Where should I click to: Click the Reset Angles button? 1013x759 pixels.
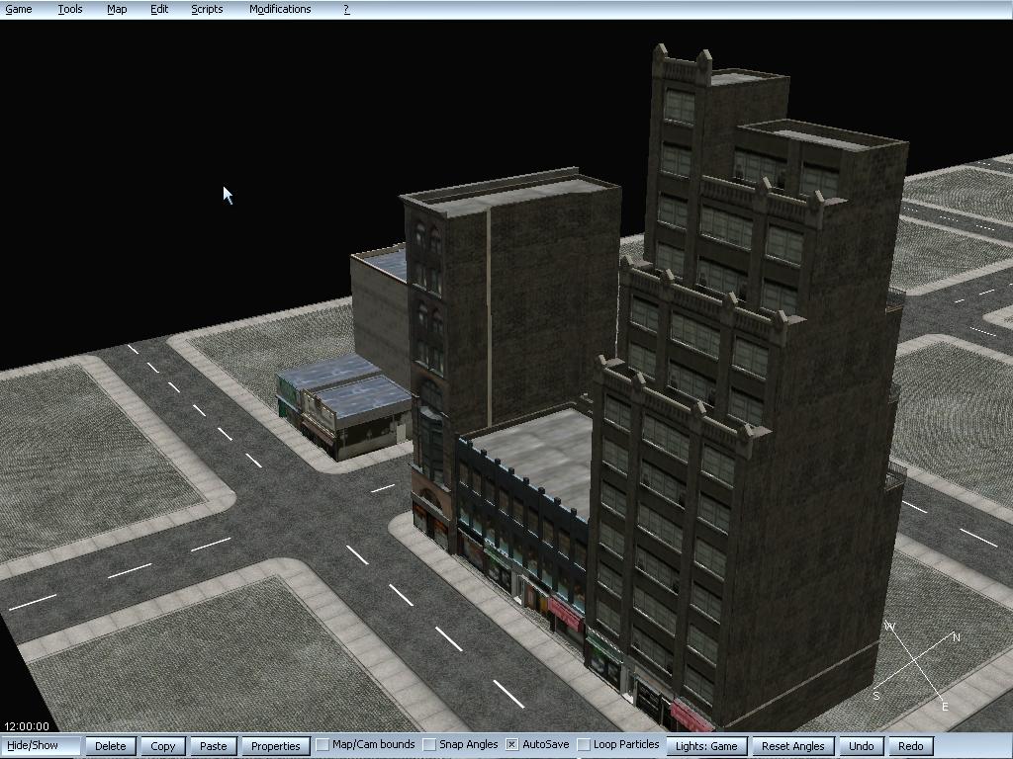pyautogui.click(x=792, y=746)
